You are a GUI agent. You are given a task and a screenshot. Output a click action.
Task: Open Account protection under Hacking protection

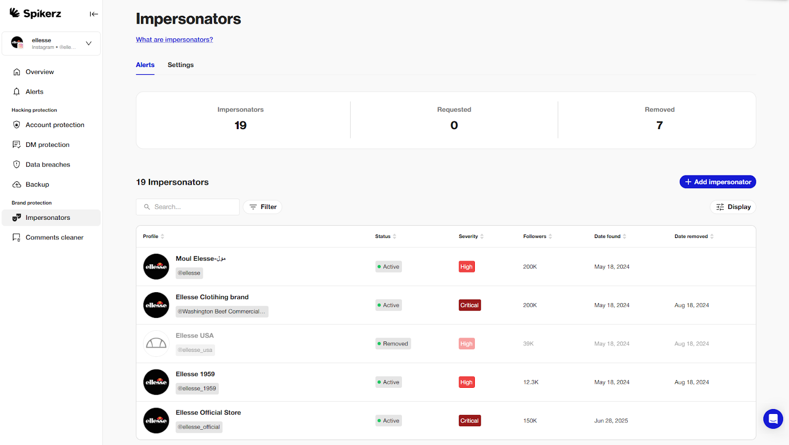click(55, 125)
